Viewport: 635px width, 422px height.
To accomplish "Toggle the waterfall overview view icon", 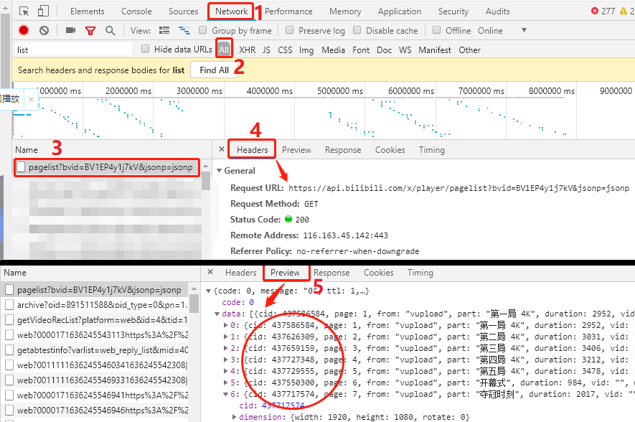I will pos(184,30).
